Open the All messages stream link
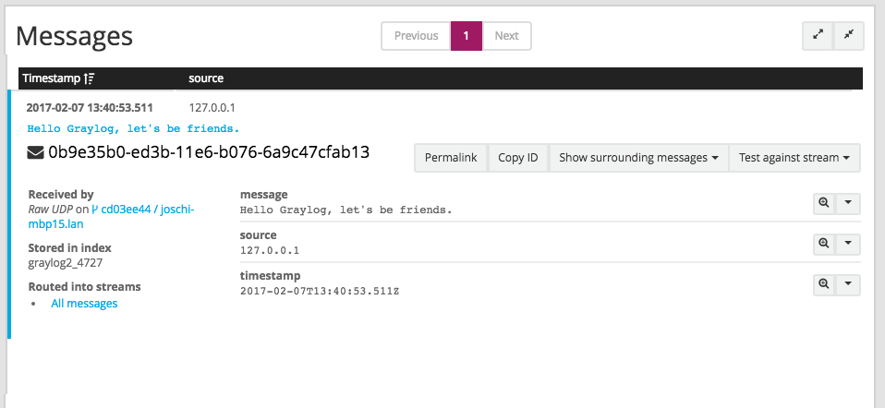The image size is (885, 408). 84,304
